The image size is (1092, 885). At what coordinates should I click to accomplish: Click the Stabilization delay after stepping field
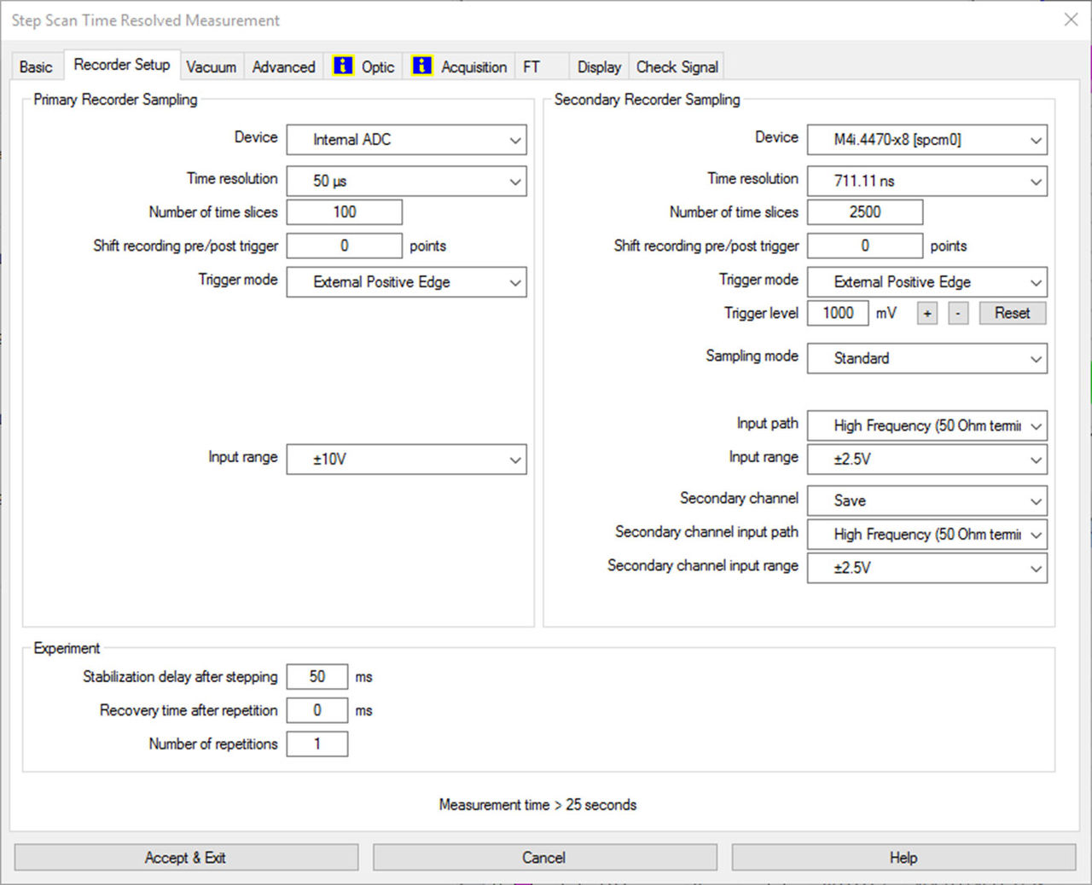317,677
